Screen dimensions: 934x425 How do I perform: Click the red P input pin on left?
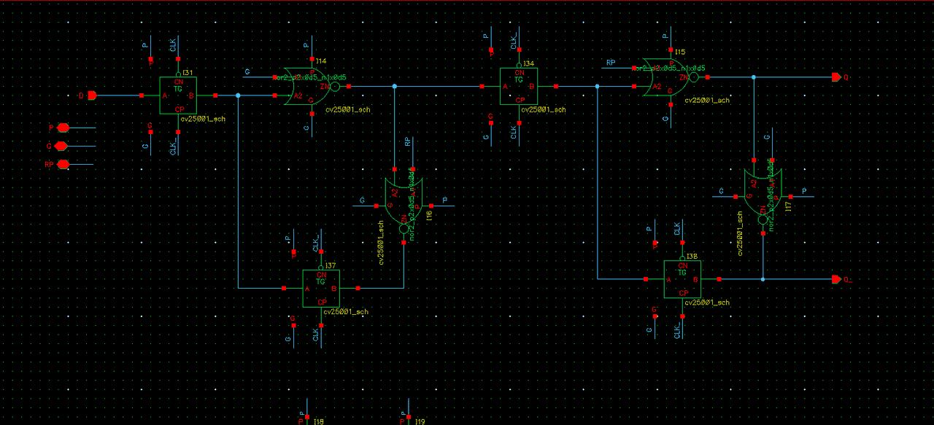(63, 128)
